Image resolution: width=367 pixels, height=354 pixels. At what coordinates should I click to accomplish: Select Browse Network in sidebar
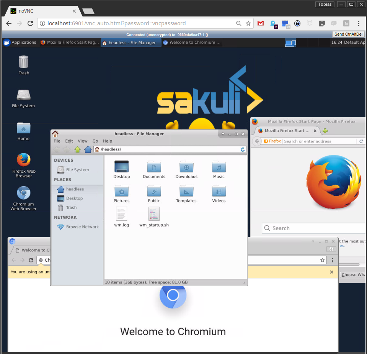coord(77,227)
